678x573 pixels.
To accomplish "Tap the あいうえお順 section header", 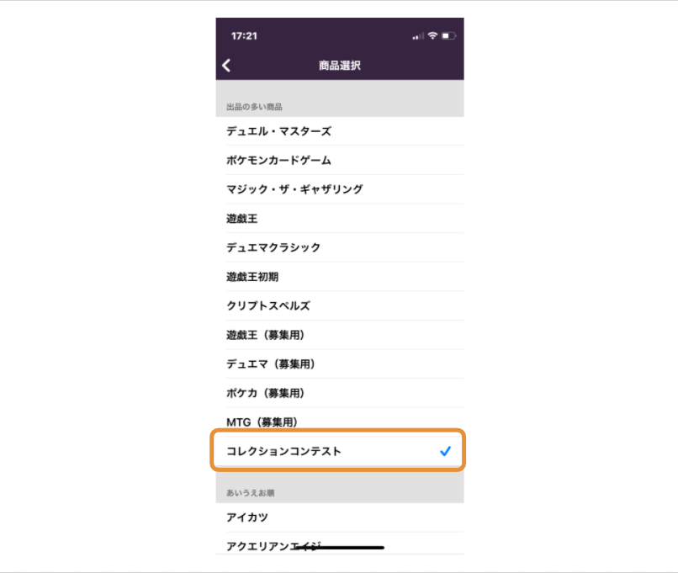I will (x=251, y=492).
